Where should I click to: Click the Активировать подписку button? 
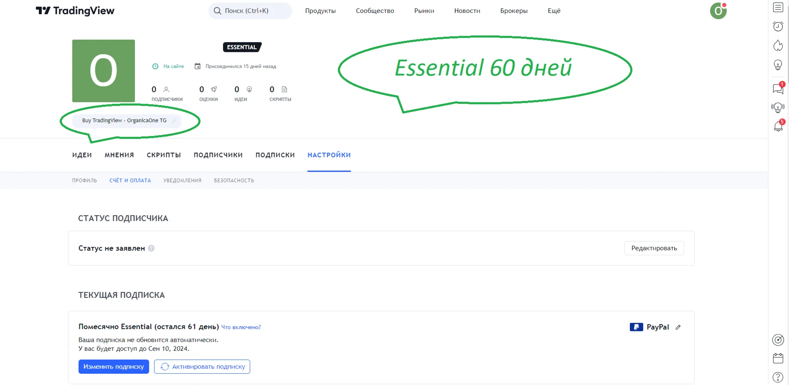(202, 367)
